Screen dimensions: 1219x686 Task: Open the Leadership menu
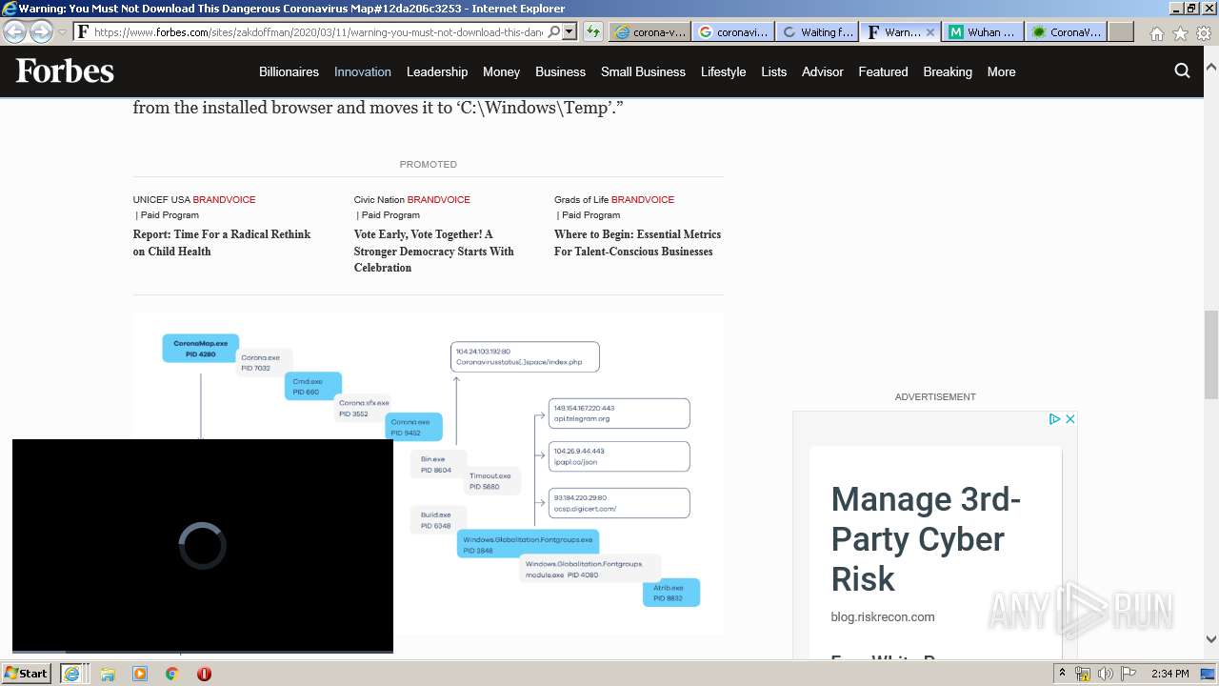click(437, 71)
